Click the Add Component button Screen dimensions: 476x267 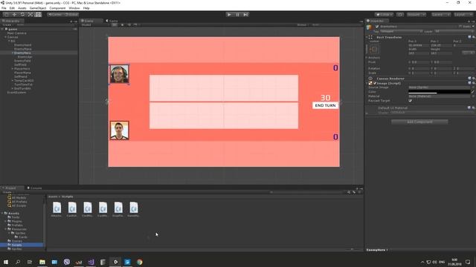click(x=419, y=122)
